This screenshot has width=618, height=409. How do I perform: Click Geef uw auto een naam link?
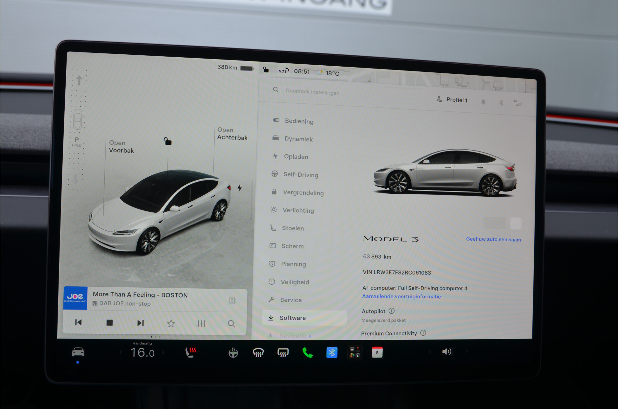tap(493, 239)
